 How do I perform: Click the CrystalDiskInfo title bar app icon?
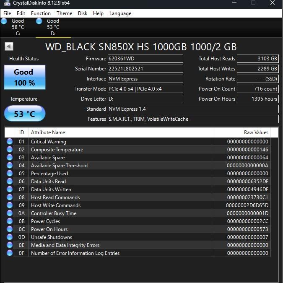(7, 3)
